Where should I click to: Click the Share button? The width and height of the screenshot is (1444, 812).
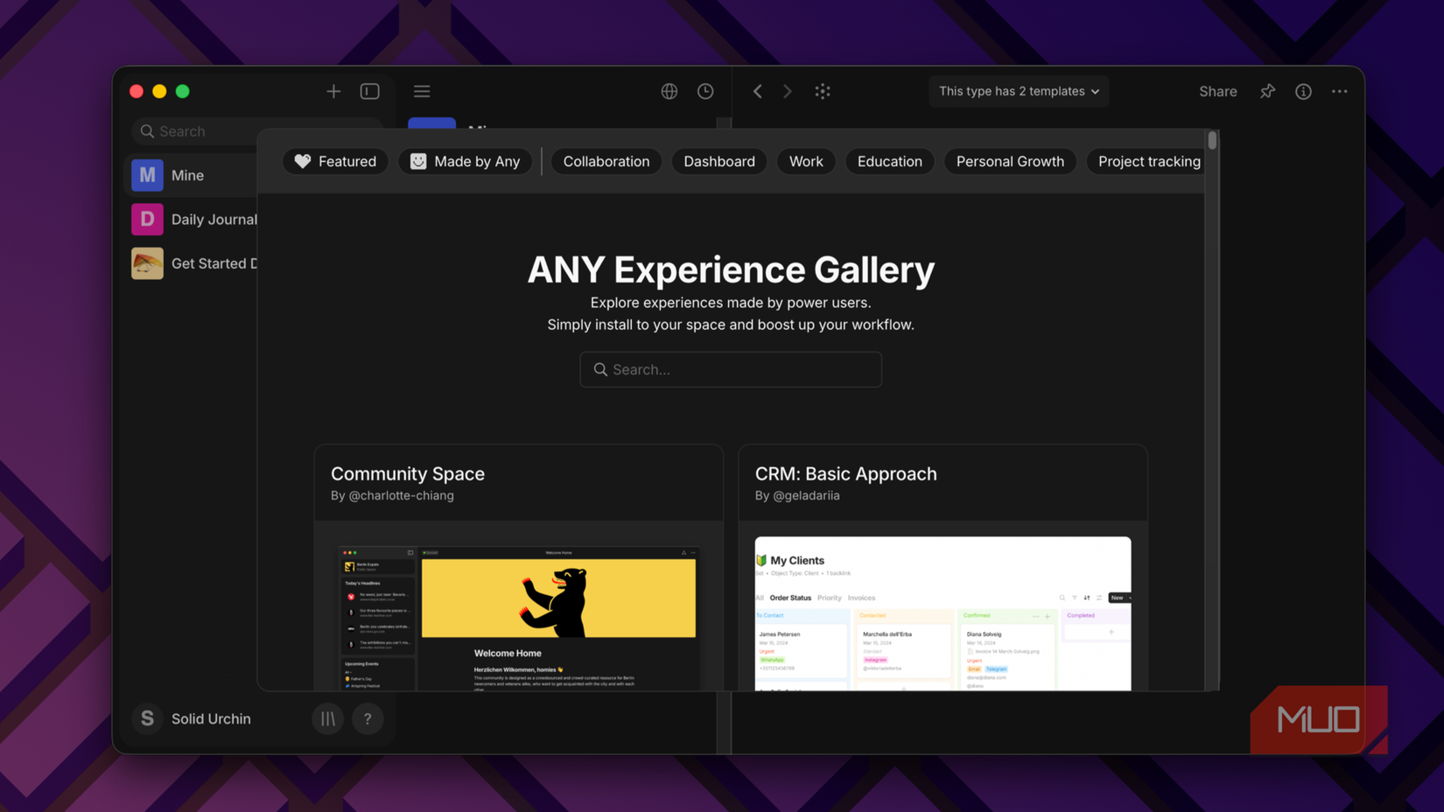tap(1217, 91)
